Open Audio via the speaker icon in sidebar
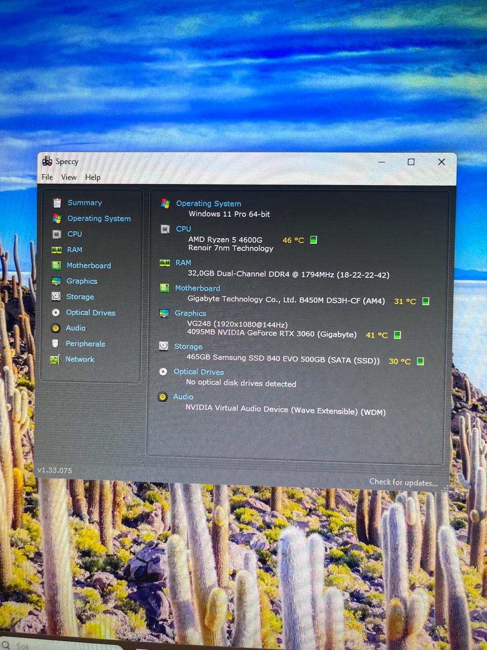 click(x=56, y=328)
